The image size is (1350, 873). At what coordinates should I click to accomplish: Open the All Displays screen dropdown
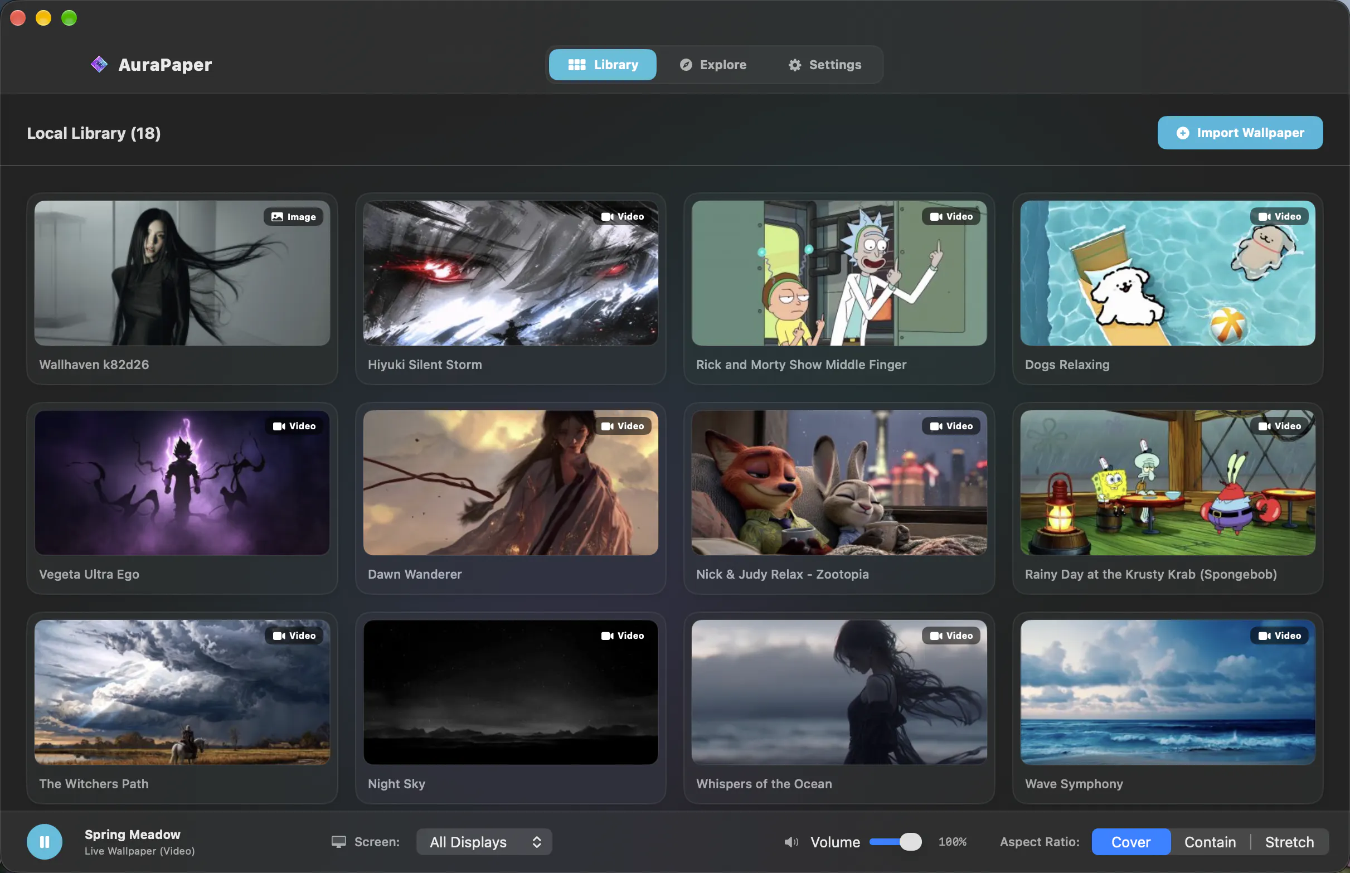click(x=484, y=842)
